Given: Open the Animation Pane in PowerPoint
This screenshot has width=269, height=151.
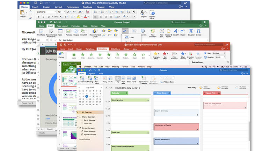Looking at the screenshot, I should pyautogui.click(x=190, y=56).
